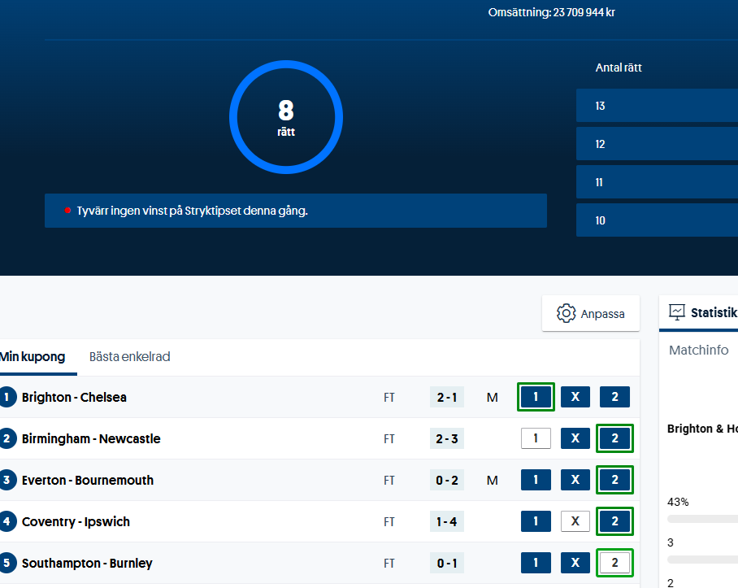Click the M marker on Everton row
Screen dimensions: 738x588
[x=492, y=480]
